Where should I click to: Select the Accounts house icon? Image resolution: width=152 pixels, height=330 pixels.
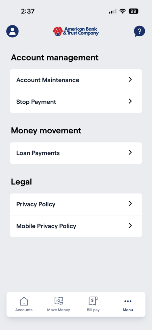coord(24,301)
